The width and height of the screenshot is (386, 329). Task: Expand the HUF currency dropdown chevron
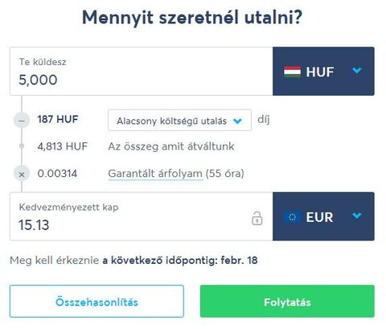pos(357,71)
